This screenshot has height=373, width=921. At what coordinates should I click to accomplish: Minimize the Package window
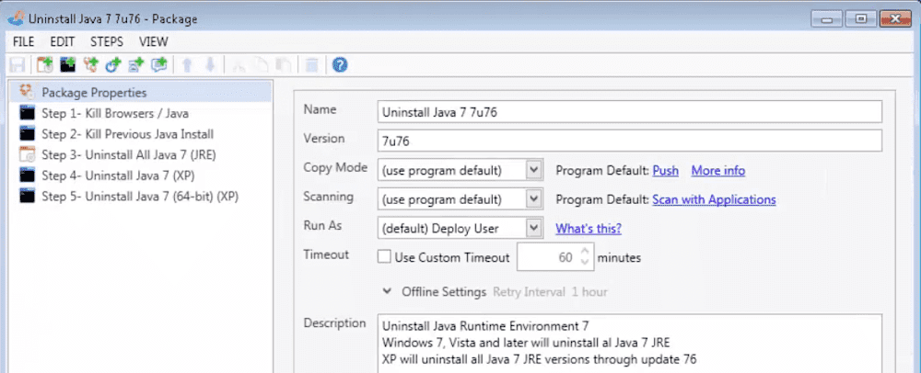pyautogui.click(x=828, y=19)
